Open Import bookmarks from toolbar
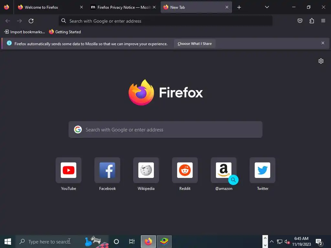331x248 pixels. coord(25,32)
